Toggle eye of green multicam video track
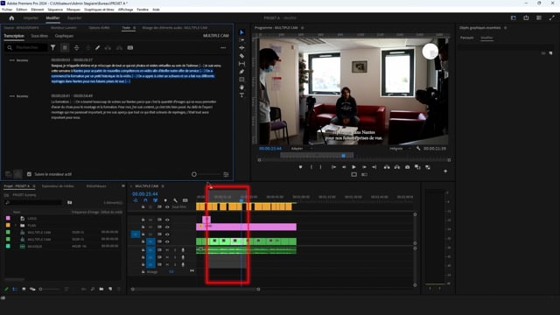The width and height of the screenshot is (560, 315). pyautogui.click(x=167, y=241)
